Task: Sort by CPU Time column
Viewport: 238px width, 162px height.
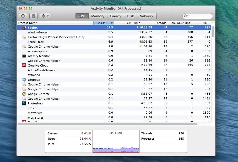Action: (133, 23)
